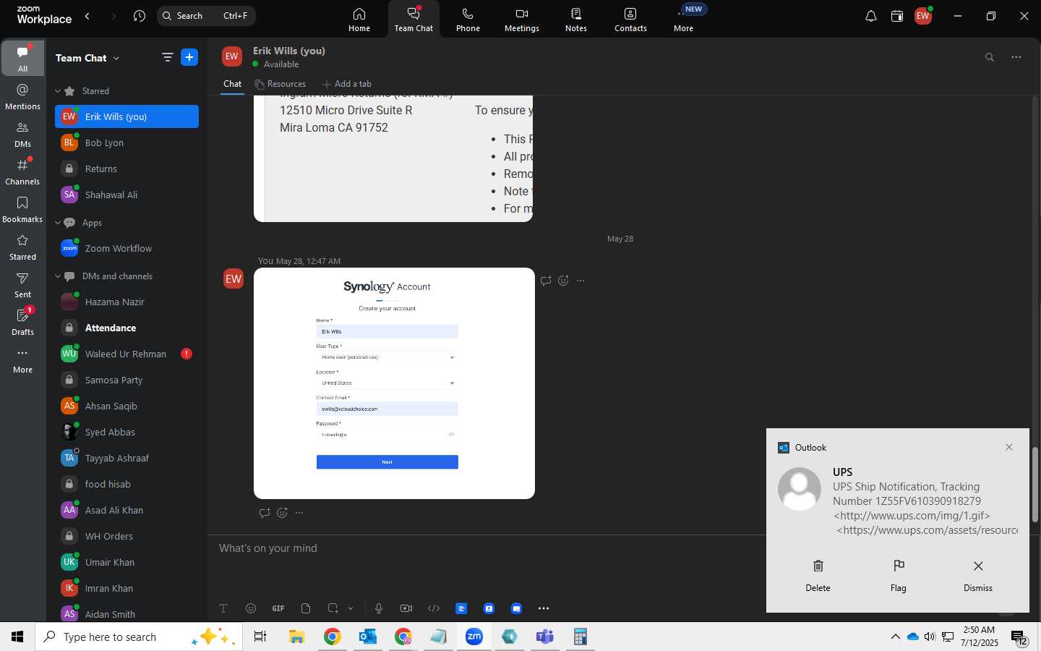This screenshot has height=651, width=1041.
Task: Open Mentions in the sidebar
Action: click(x=23, y=96)
